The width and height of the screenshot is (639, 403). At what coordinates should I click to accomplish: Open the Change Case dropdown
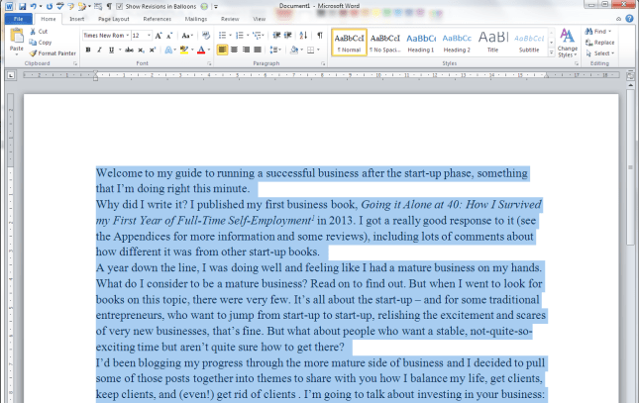(x=187, y=36)
